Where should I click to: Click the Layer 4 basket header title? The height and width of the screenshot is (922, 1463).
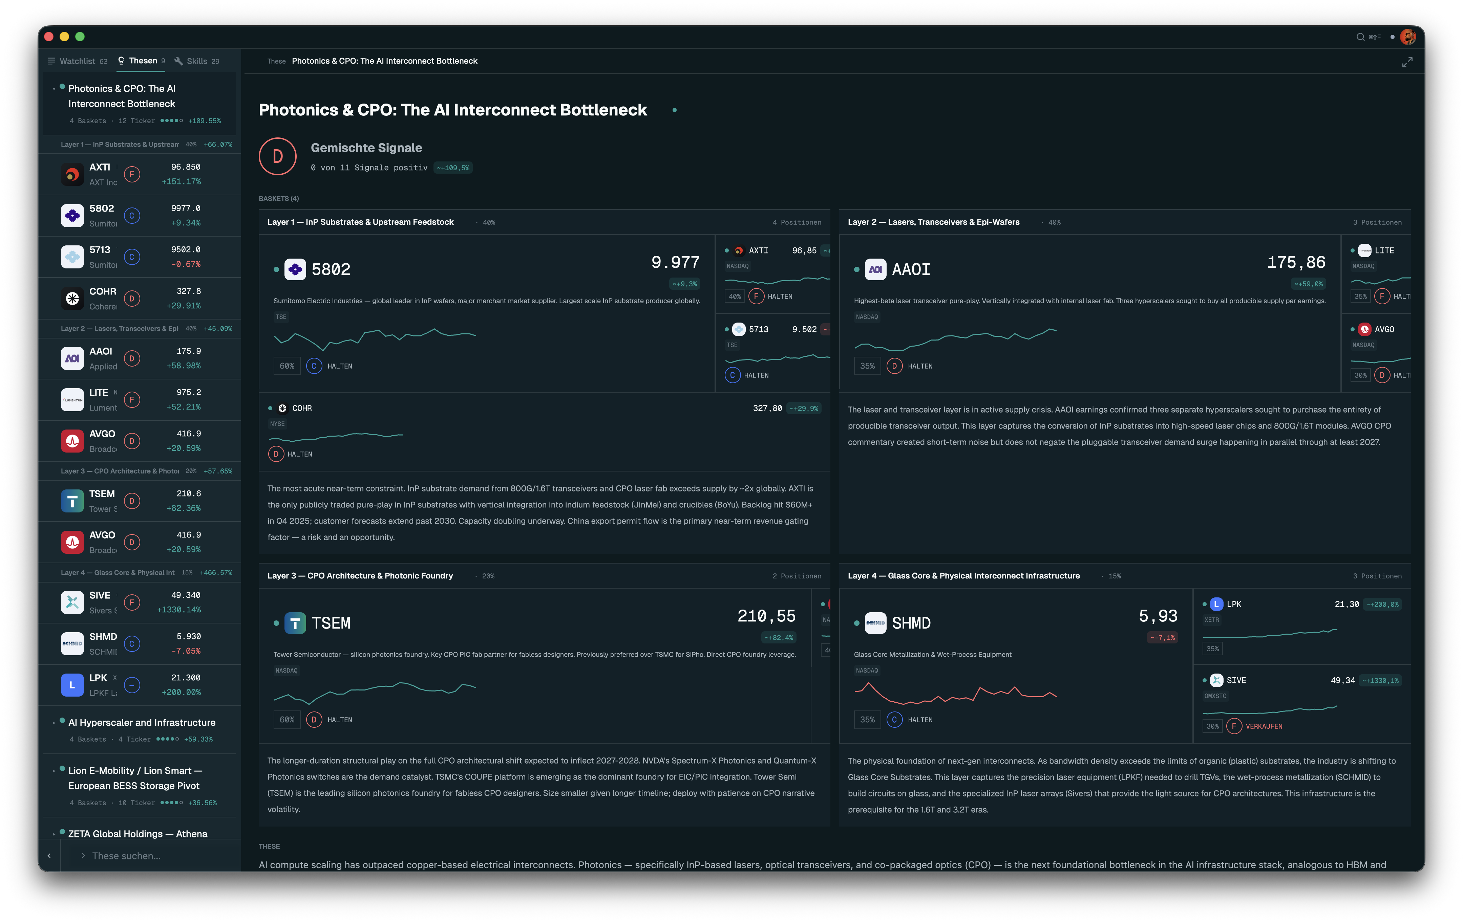(963, 576)
